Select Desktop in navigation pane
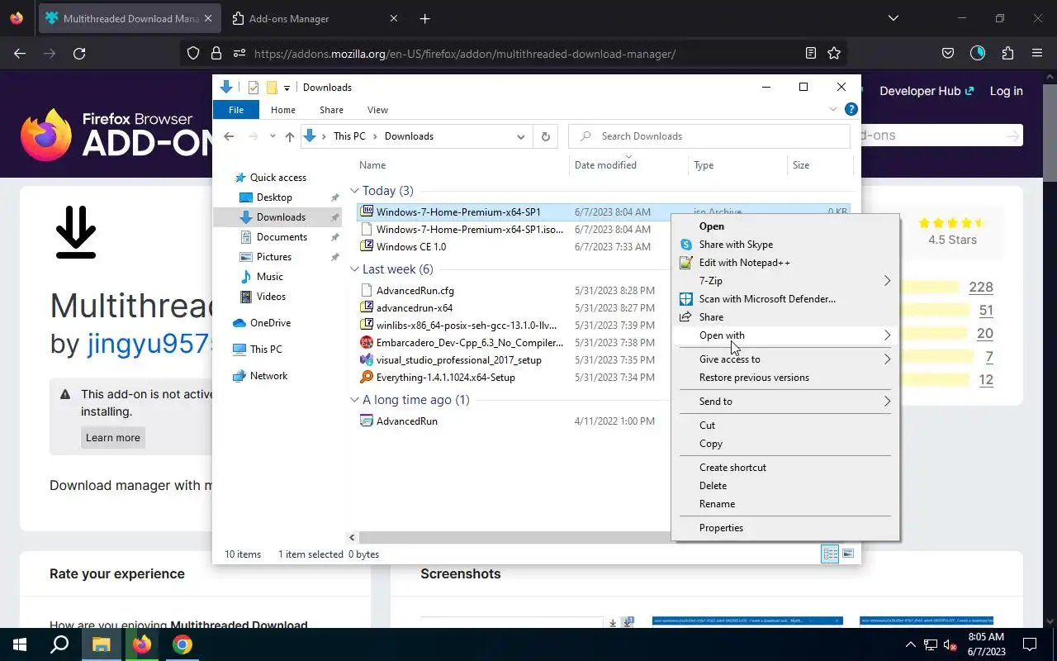The width and height of the screenshot is (1057, 661). (x=274, y=197)
